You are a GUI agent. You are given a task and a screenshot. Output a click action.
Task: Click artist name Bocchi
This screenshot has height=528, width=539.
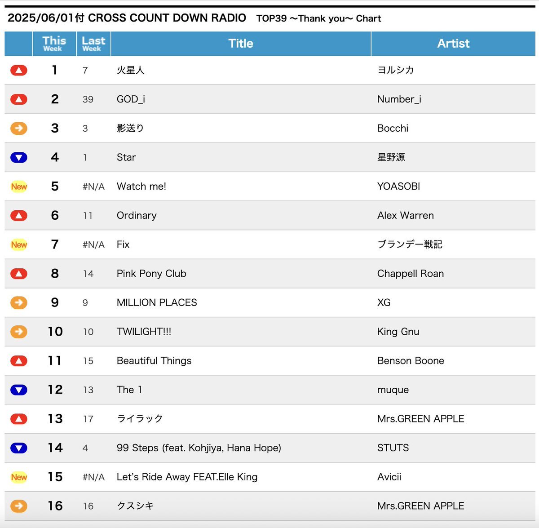pyautogui.click(x=393, y=128)
